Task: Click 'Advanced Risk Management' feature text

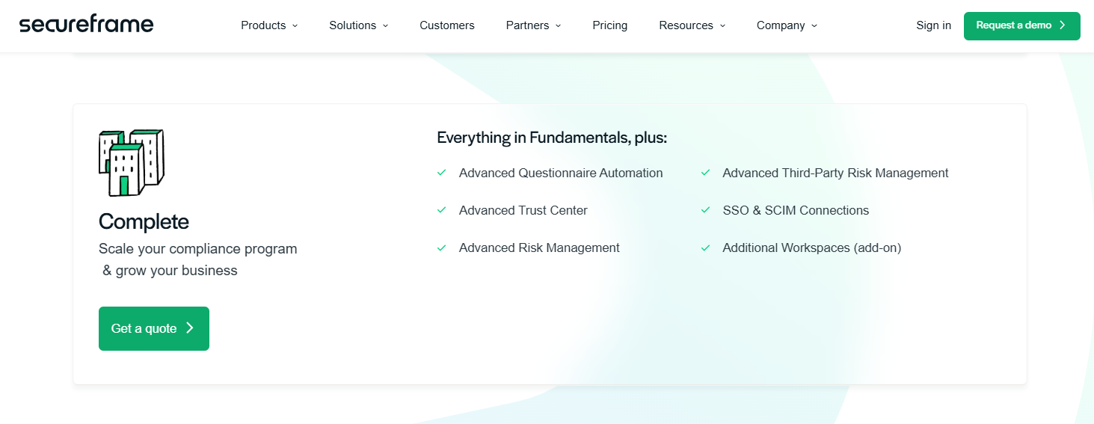Action: click(x=539, y=248)
